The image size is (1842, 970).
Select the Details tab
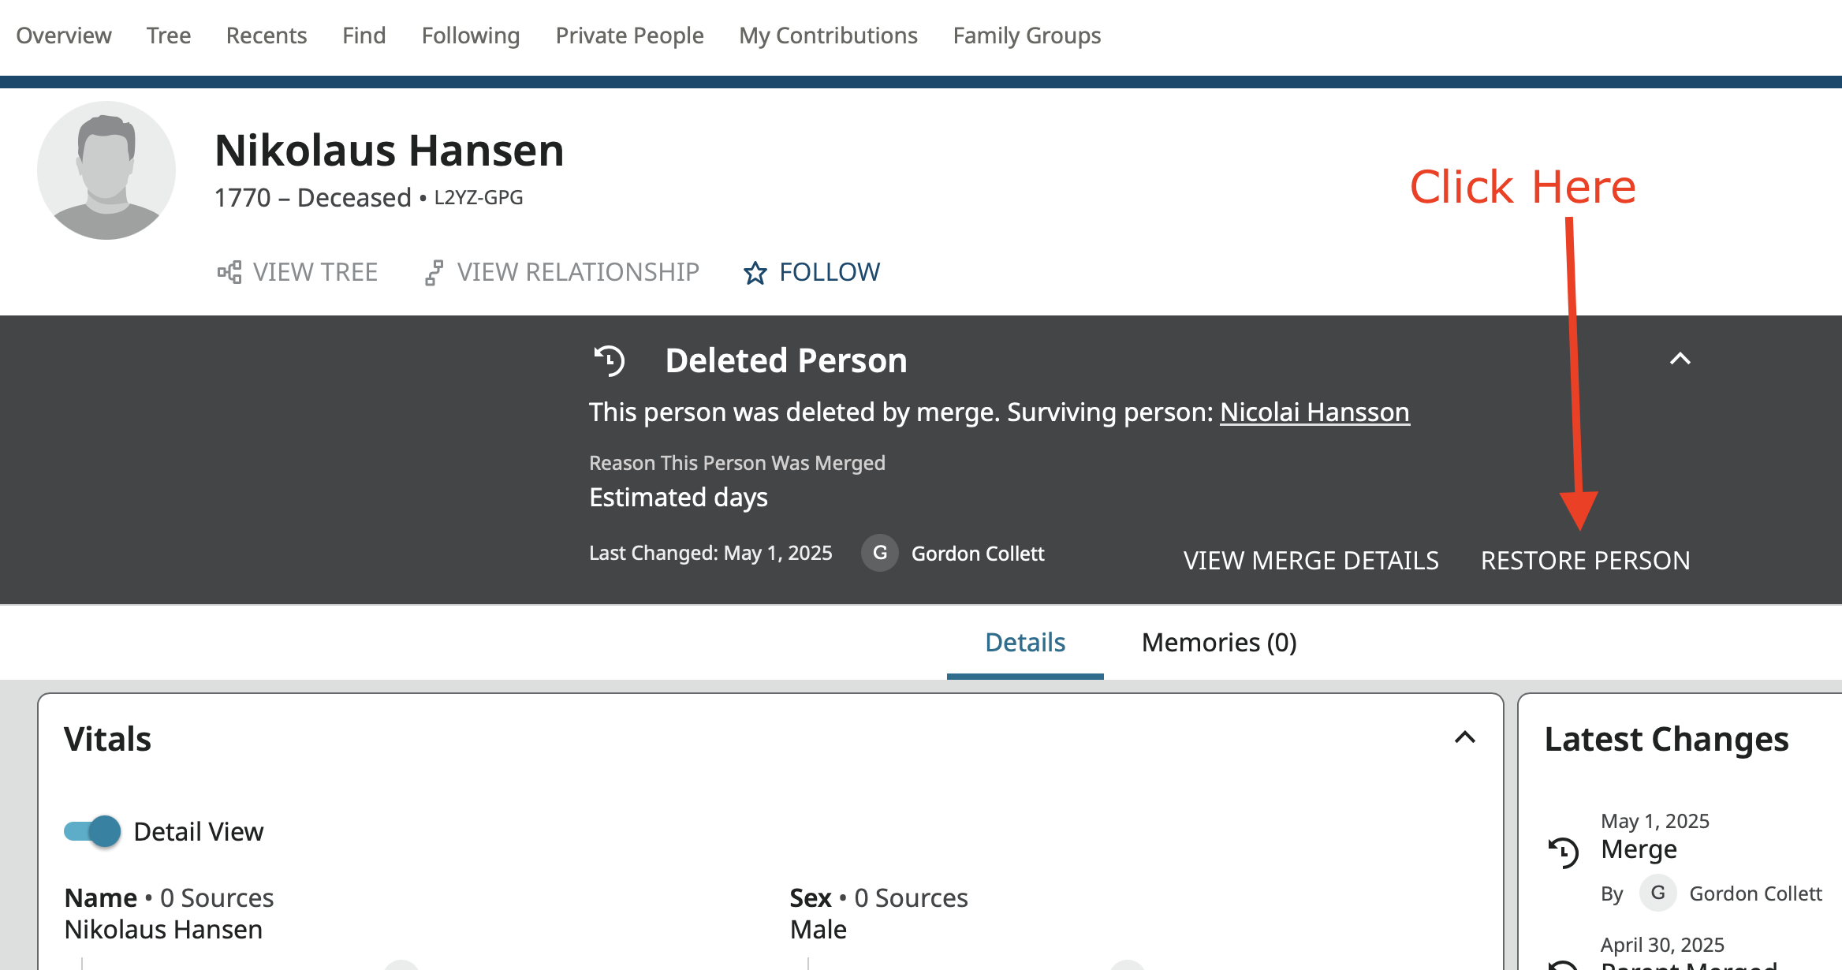click(1024, 643)
